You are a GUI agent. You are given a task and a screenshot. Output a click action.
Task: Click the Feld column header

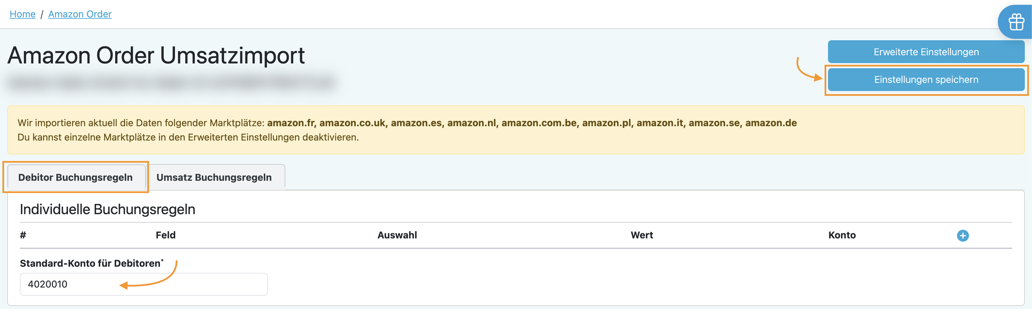(x=165, y=235)
